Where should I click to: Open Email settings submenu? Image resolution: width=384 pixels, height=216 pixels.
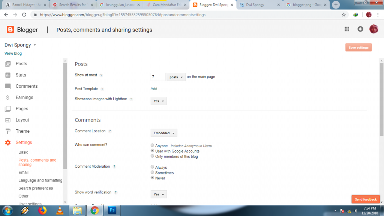point(24,172)
